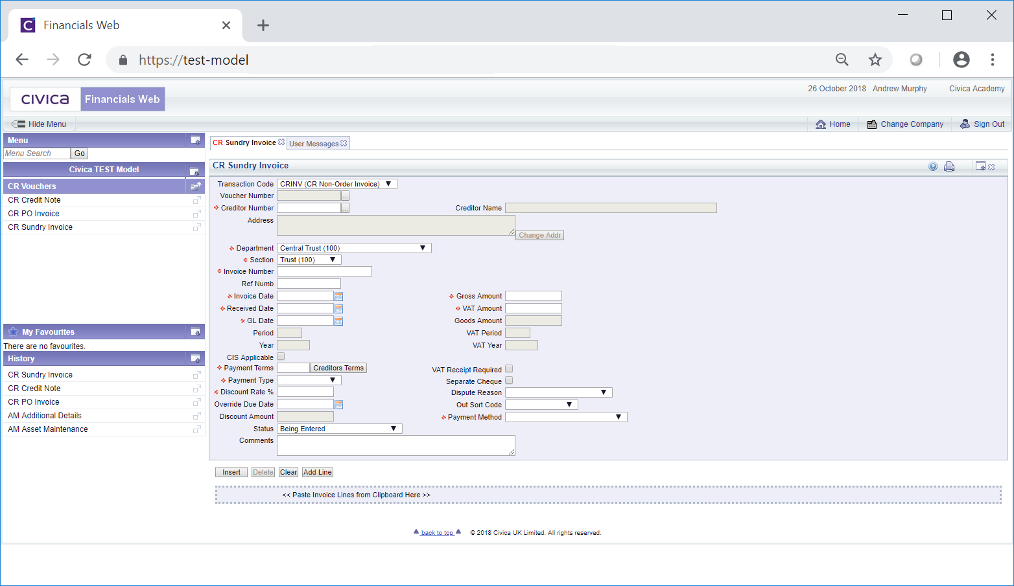Viewport: 1014px width, 586px height.
Task: Select CR Sundry Invoice in CR Vouchers menu
Action: 40,227
